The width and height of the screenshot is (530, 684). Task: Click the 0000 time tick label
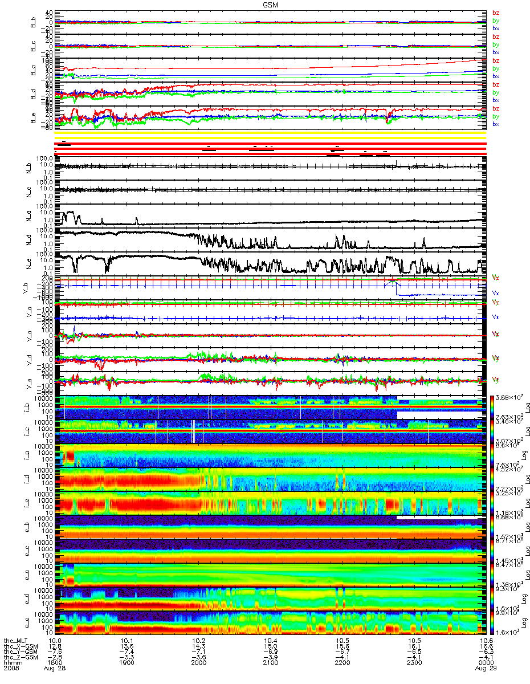485,662
